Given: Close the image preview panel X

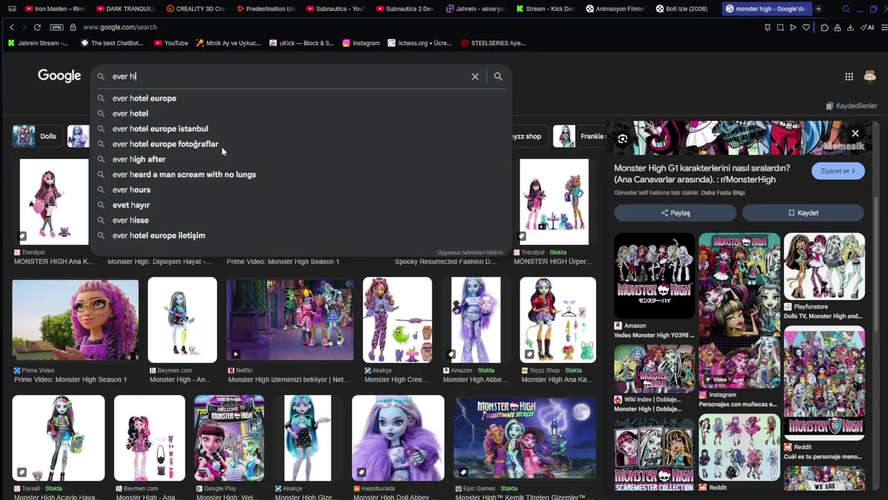Looking at the screenshot, I should point(855,133).
